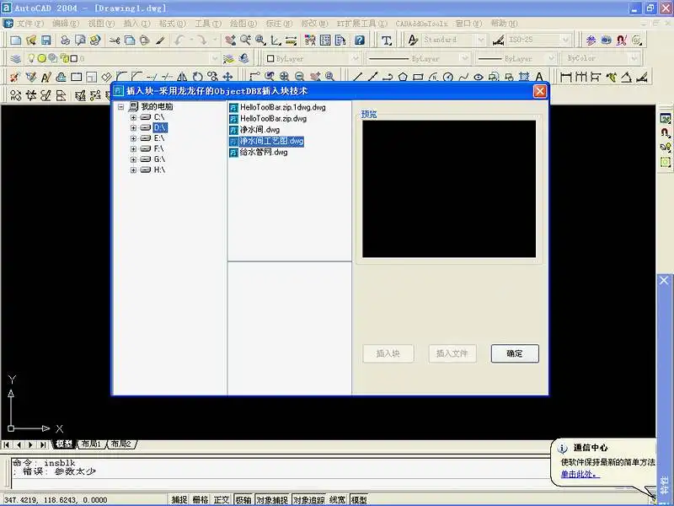Viewport: 674px width, 506px height.
Task: Toggle 栅格 grid display in status bar
Action: click(x=201, y=499)
